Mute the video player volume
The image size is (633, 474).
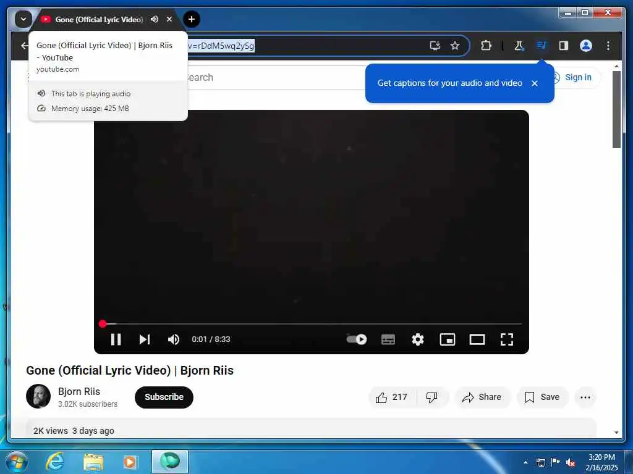click(174, 339)
